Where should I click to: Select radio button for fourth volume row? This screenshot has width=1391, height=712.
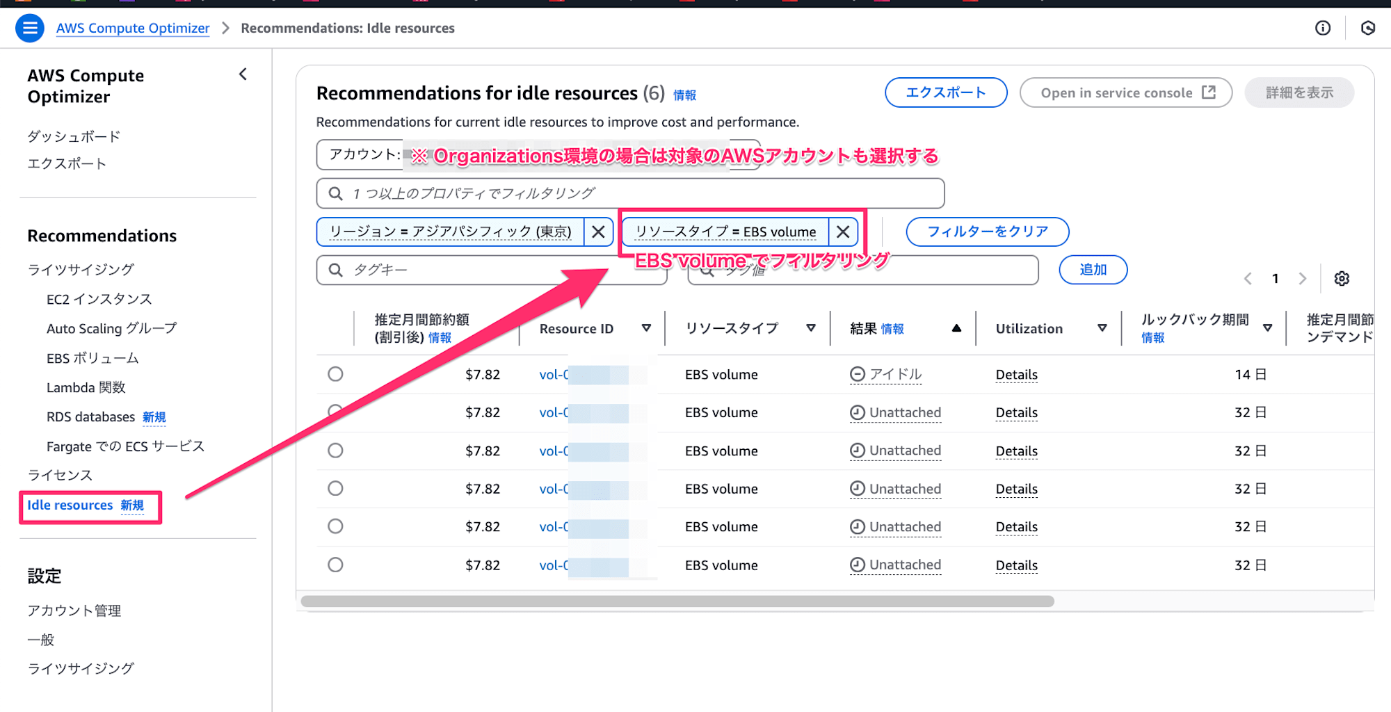point(335,489)
